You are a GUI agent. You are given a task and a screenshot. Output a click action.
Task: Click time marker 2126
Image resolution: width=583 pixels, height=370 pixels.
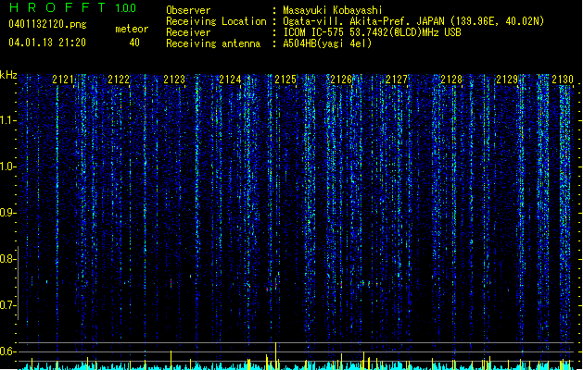pos(341,80)
